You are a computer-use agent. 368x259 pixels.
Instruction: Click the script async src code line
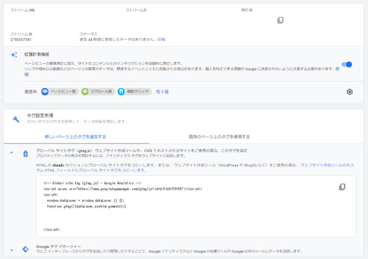tap(123, 189)
